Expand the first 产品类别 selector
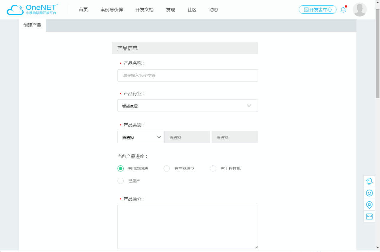 pyautogui.click(x=140, y=137)
